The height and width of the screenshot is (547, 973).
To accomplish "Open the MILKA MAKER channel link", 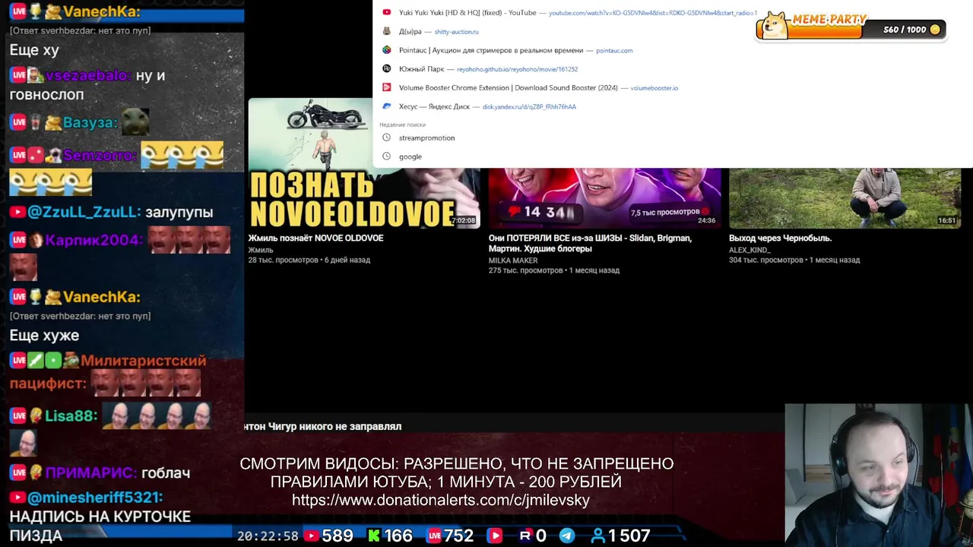I will [513, 261].
